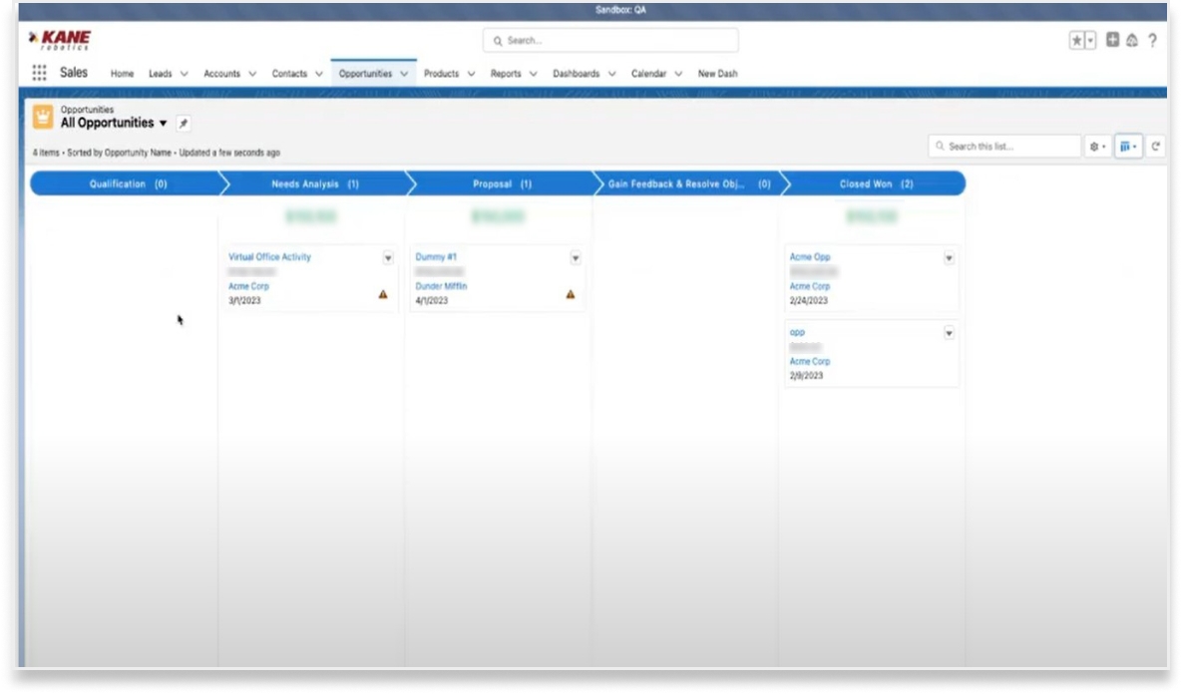Expand the favorites list dropdown arrow

point(1090,41)
